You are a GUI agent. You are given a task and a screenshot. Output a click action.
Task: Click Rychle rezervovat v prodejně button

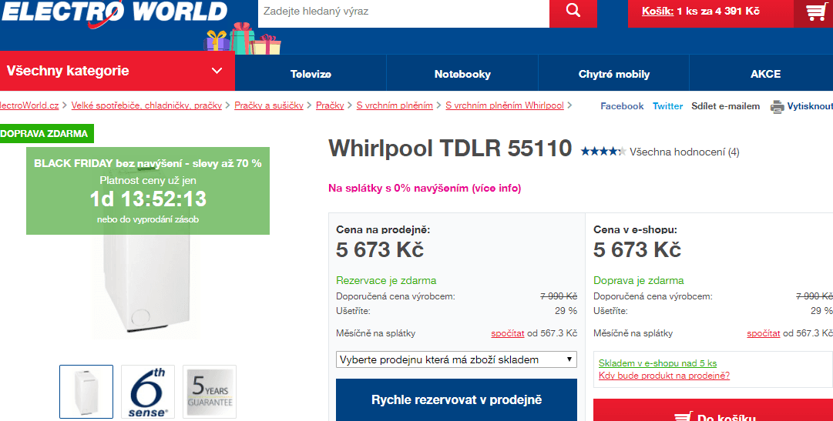tap(456, 399)
